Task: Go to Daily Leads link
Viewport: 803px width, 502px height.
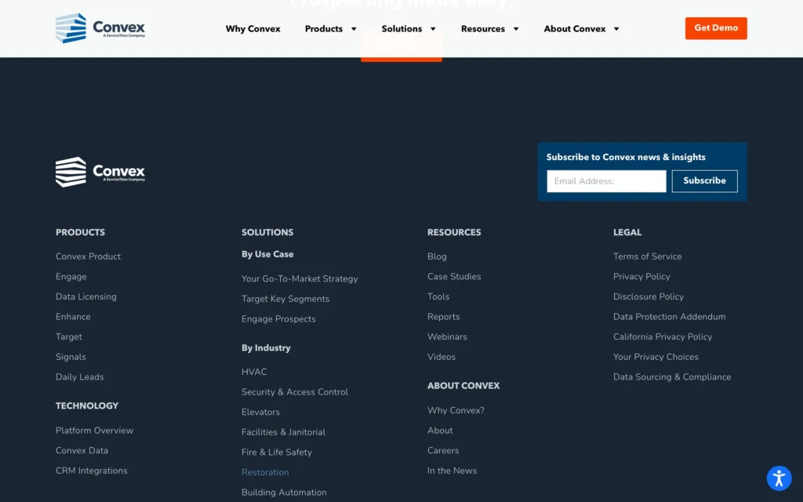Action: pyautogui.click(x=79, y=377)
